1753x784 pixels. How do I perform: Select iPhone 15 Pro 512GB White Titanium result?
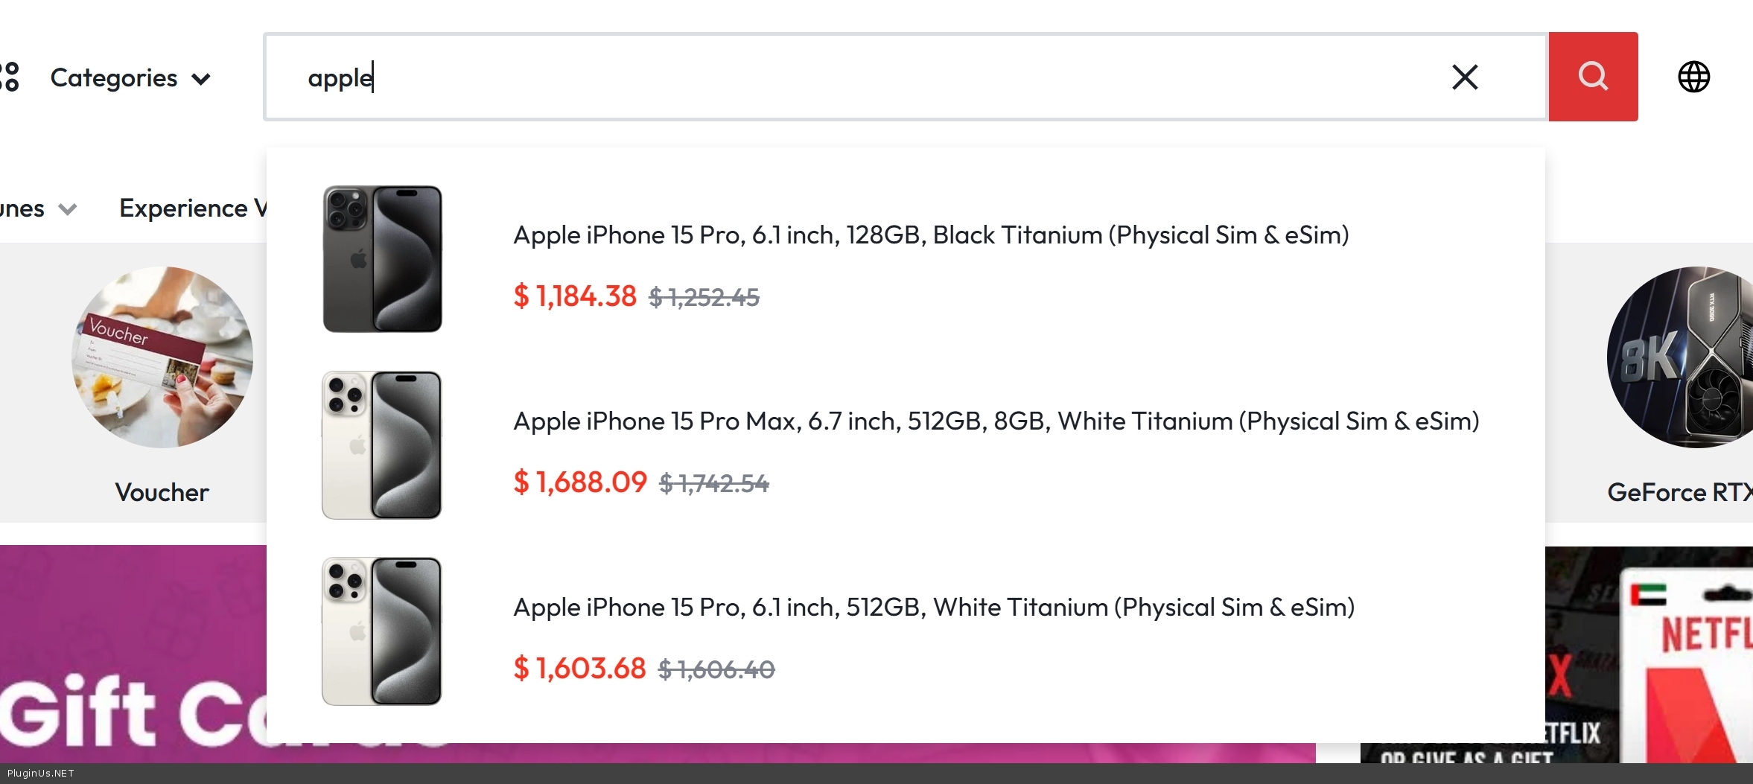pyautogui.click(x=933, y=608)
